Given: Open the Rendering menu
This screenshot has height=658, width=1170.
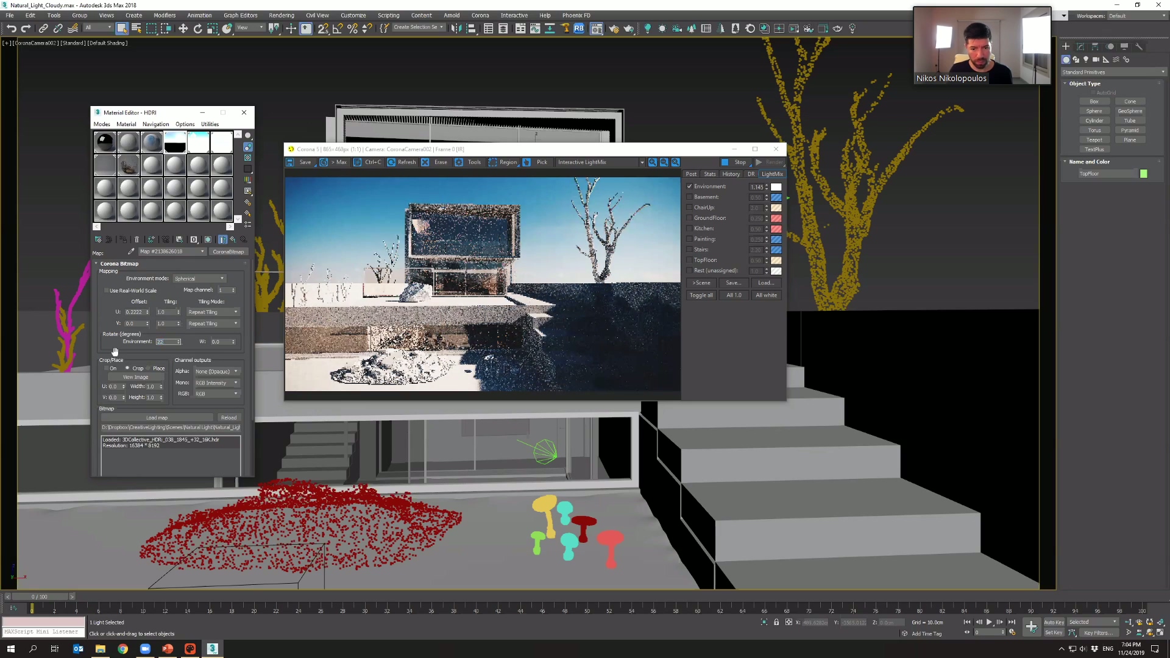Looking at the screenshot, I should tap(281, 15).
